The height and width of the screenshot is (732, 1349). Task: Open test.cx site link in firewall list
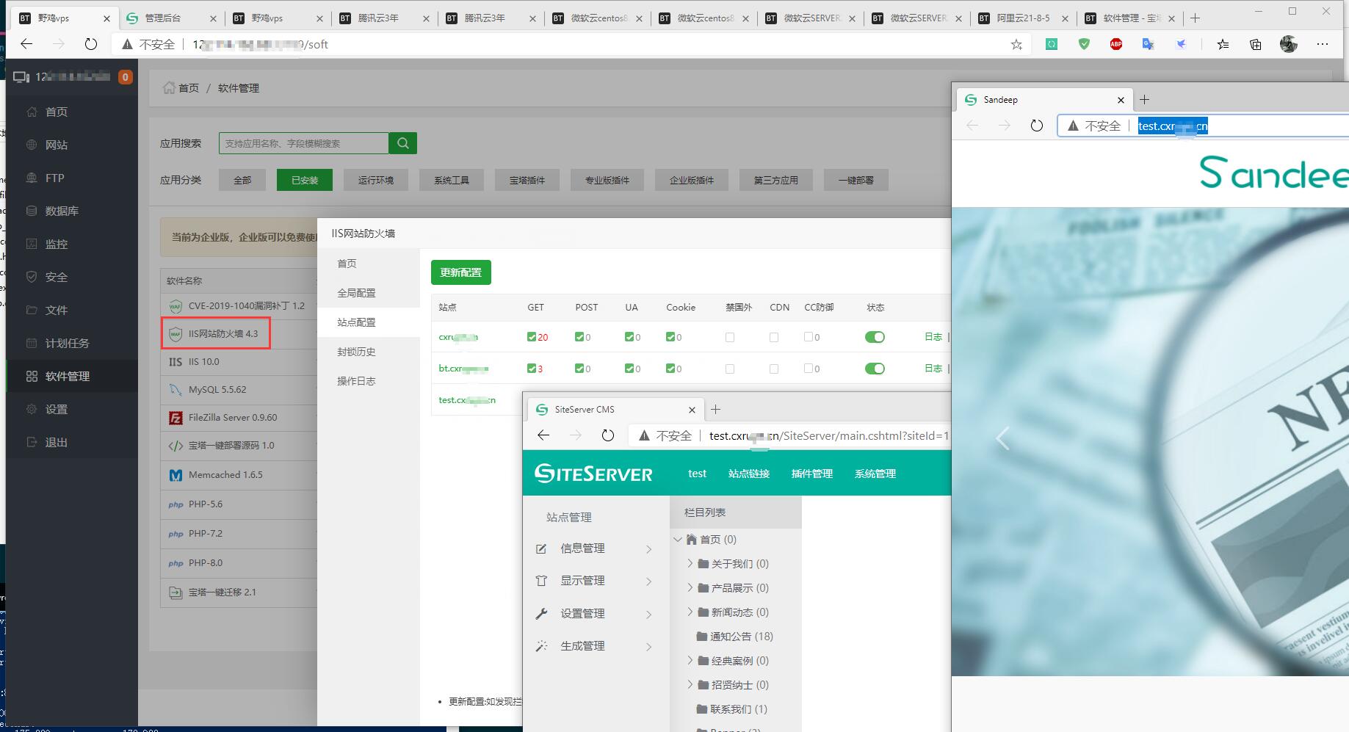467,400
